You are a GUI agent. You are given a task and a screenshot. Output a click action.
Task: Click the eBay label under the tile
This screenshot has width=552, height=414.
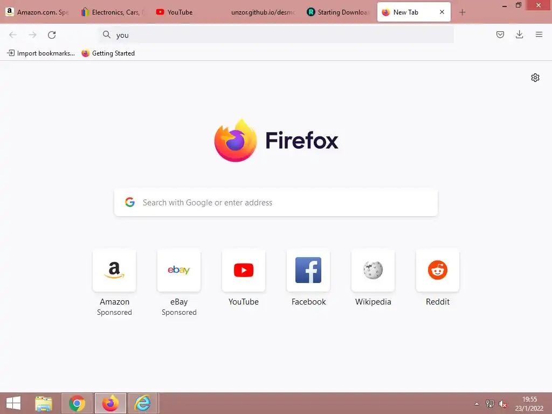click(179, 302)
